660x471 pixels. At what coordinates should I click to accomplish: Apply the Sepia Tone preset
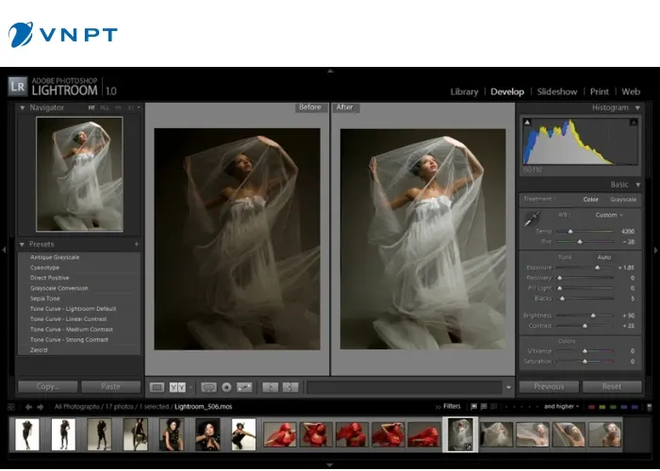tap(45, 299)
